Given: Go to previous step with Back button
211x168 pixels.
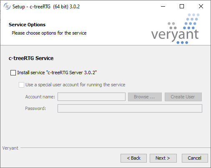Looking at the screenshot, I should (x=133, y=158).
